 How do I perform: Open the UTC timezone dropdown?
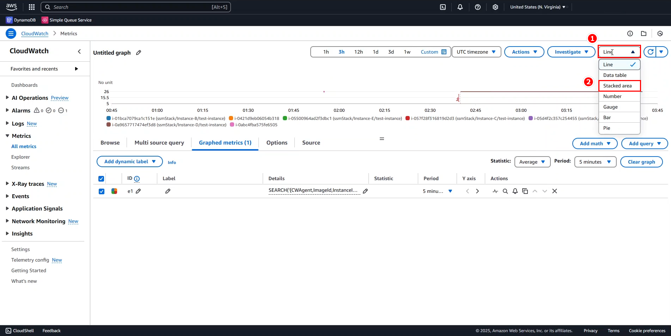476,51
